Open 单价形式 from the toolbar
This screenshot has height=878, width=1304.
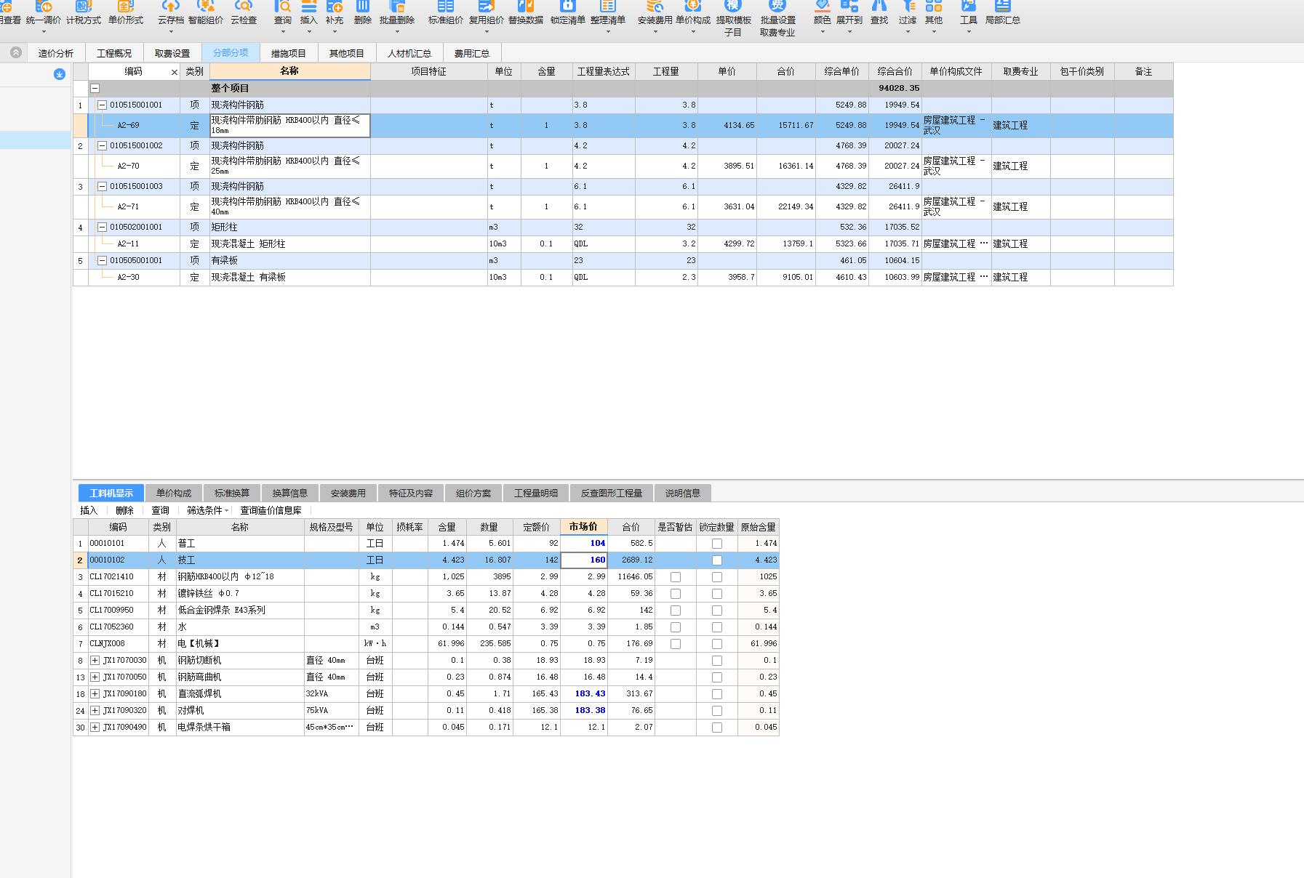(126, 13)
